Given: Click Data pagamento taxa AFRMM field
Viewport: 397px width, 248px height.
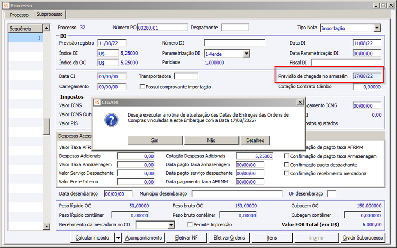Looking at the screenshot, I should tap(250, 182).
